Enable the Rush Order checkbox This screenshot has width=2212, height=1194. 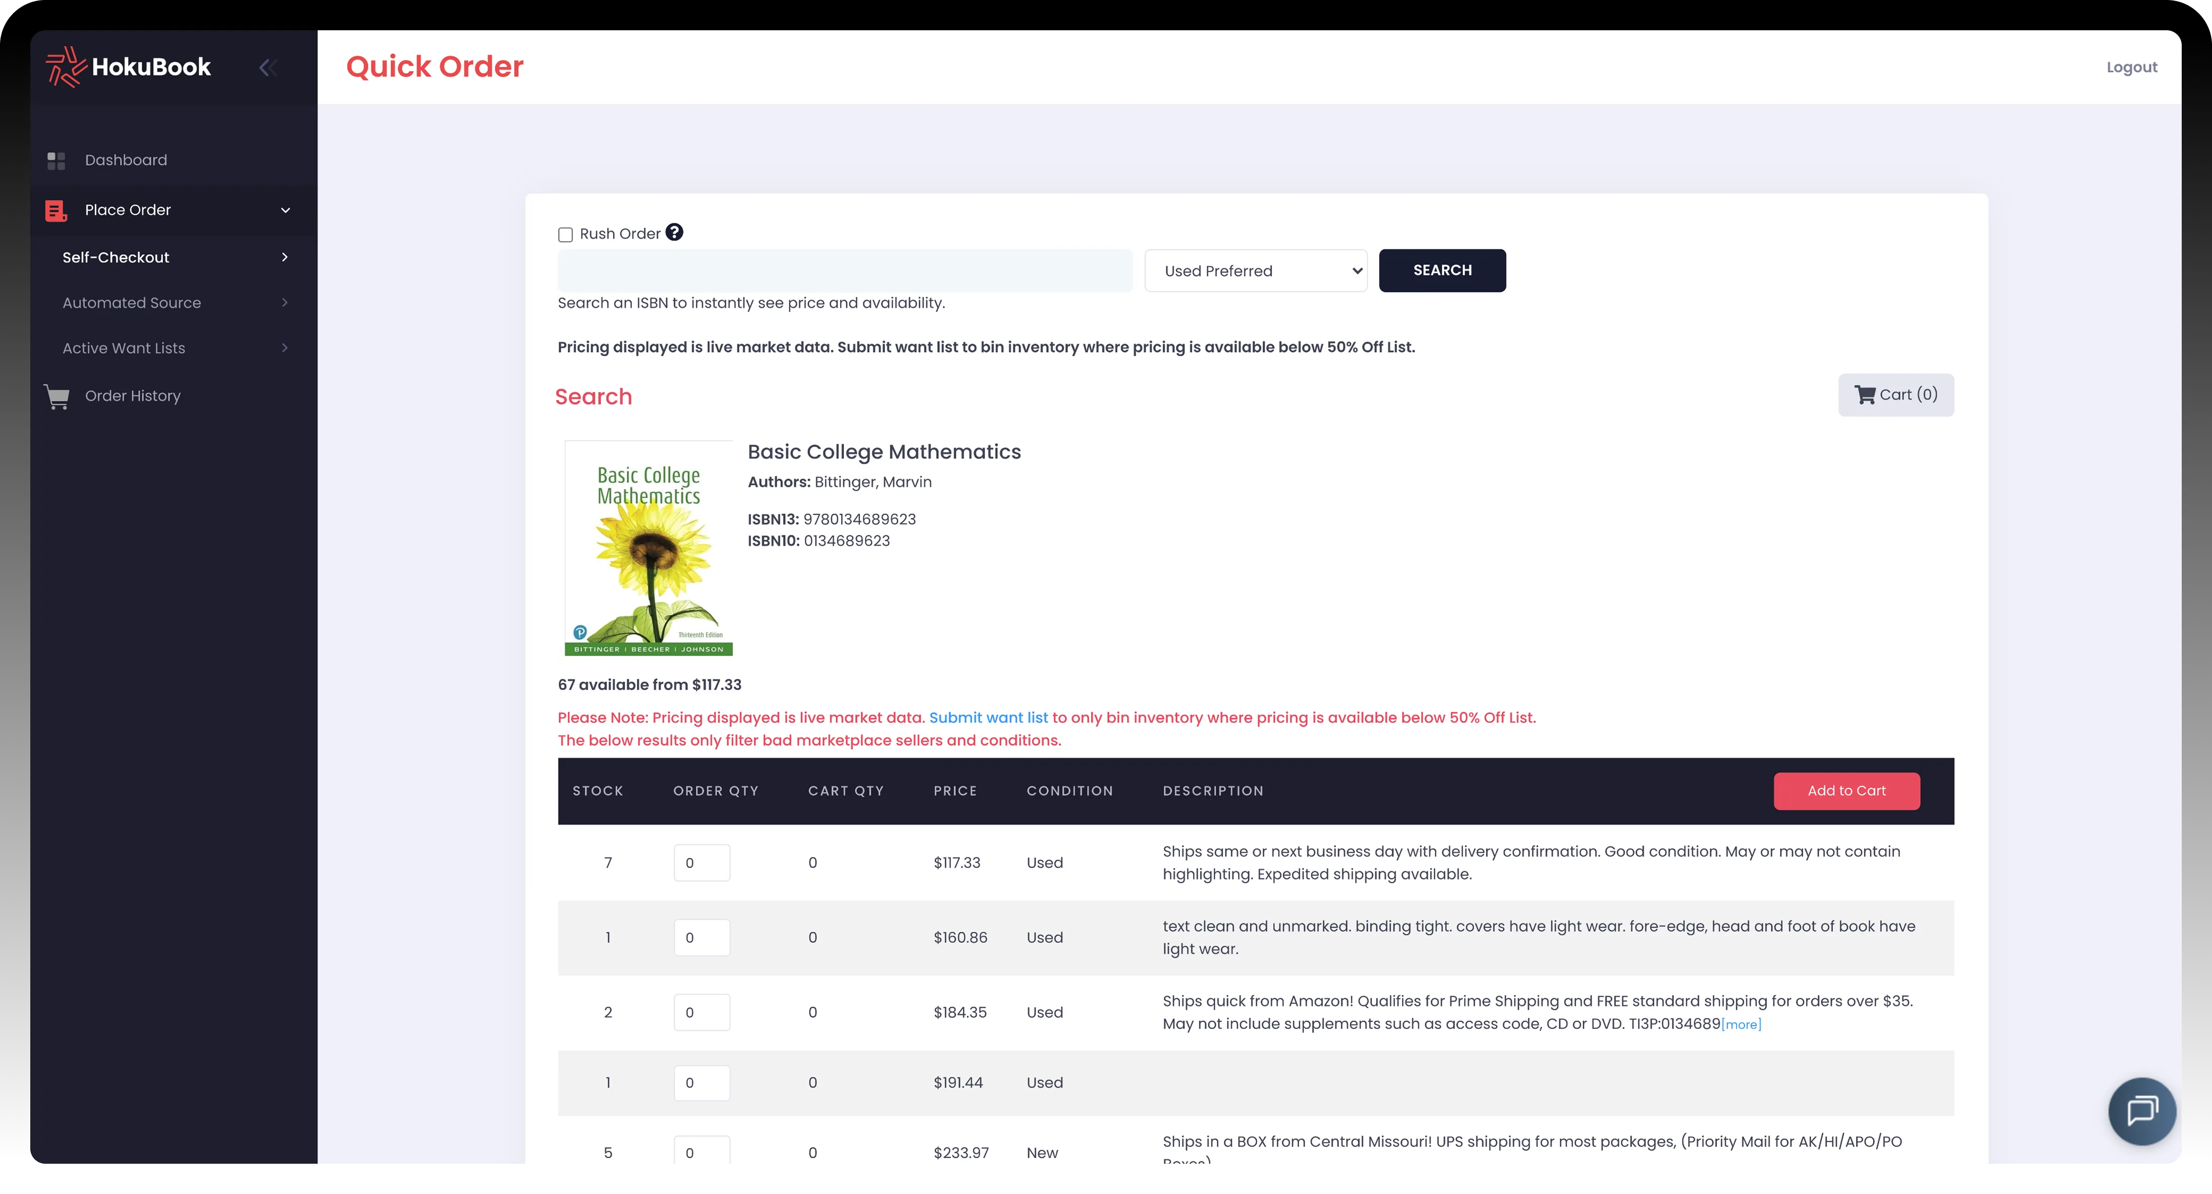[565, 235]
